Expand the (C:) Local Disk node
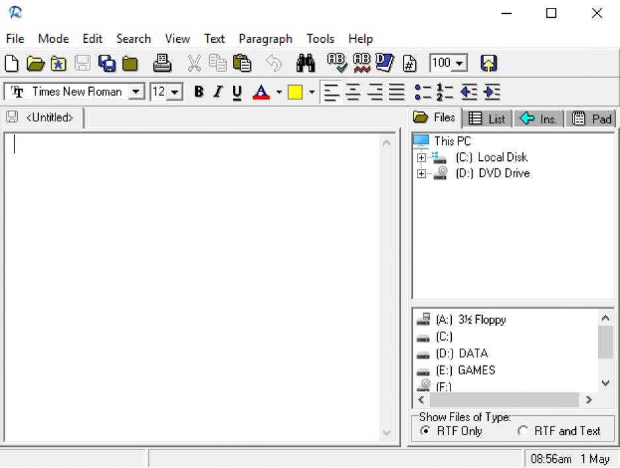This screenshot has height=468, width=620. click(x=421, y=158)
